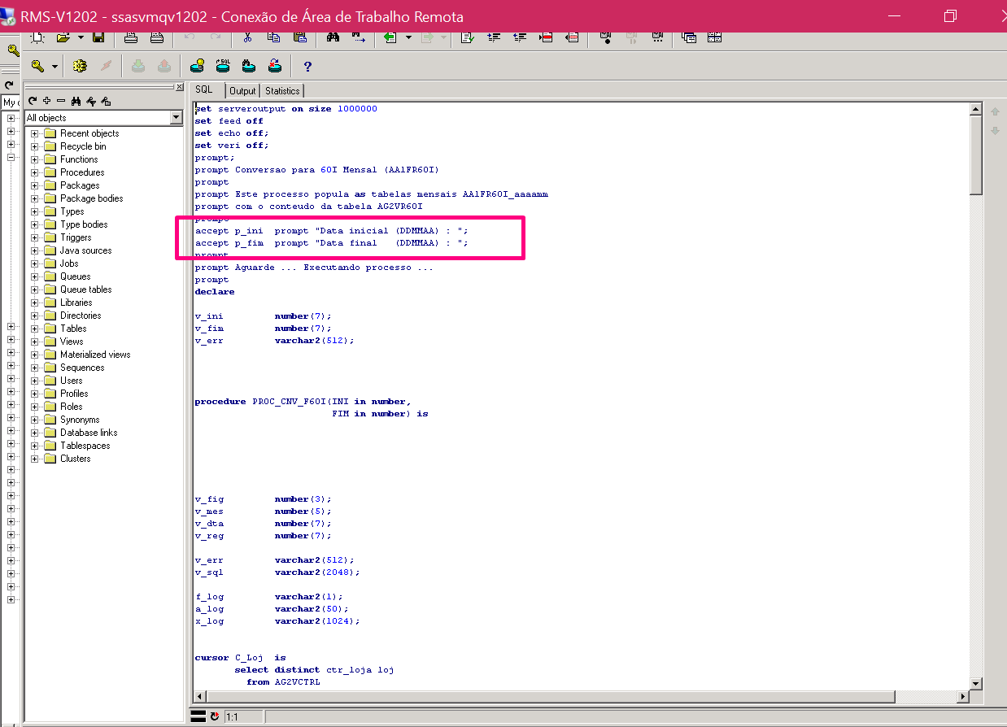Click the Execute gear icon
This screenshot has height=727, width=1007.
(x=80, y=67)
